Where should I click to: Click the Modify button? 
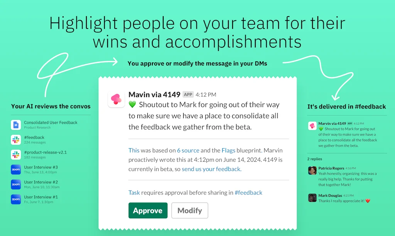pos(189,211)
